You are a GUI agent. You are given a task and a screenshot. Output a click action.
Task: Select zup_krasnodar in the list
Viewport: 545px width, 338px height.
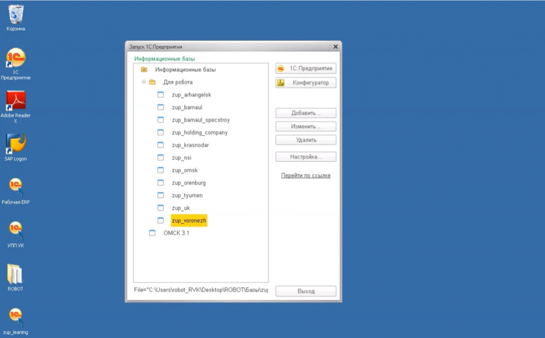pyautogui.click(x=191, y=145)
